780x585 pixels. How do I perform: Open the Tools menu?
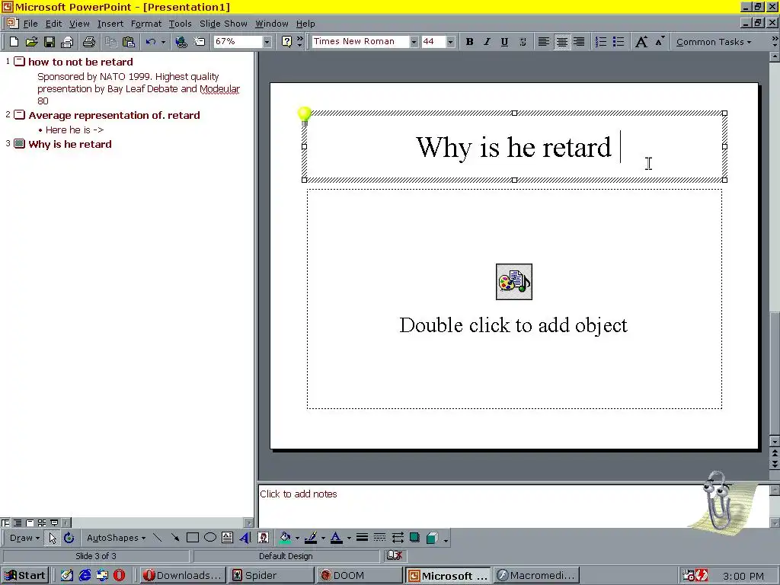(180, 24)
